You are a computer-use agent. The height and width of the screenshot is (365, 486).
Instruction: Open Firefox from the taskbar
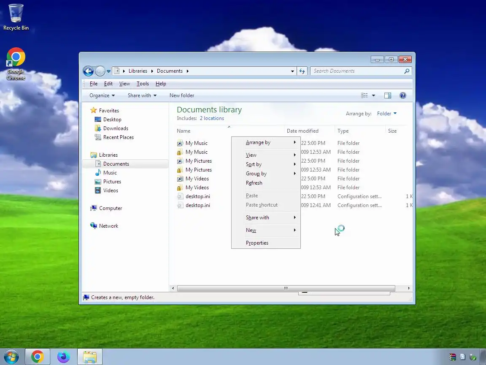click(64, 357)
